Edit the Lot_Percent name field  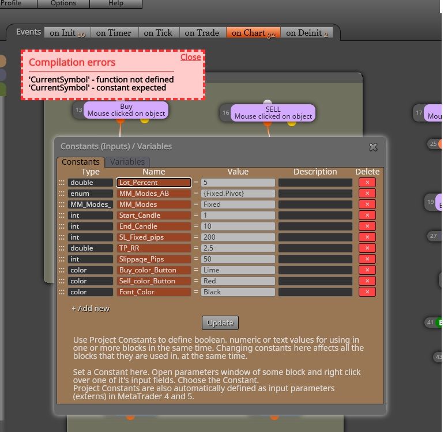coord(154,183)
